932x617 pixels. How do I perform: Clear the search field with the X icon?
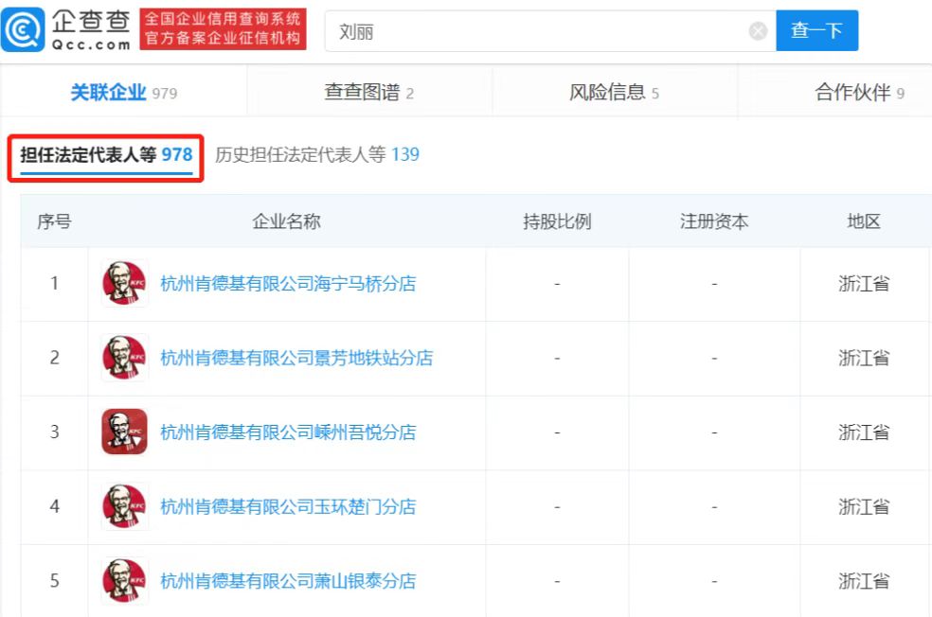[x=758, y=31]
